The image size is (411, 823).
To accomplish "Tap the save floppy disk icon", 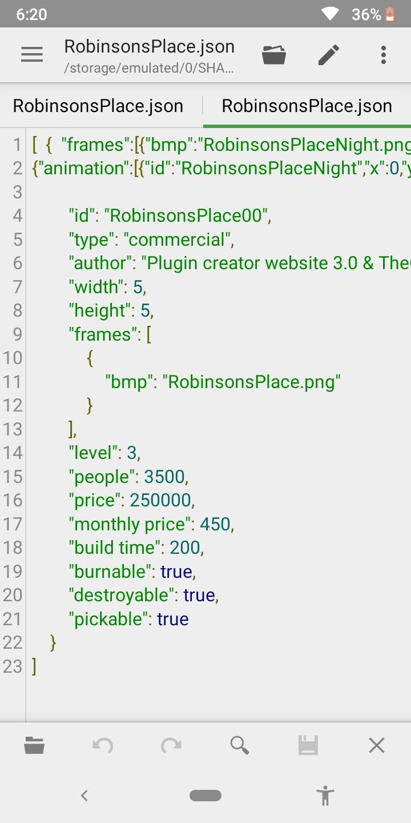I will click(x=308, y=745).
